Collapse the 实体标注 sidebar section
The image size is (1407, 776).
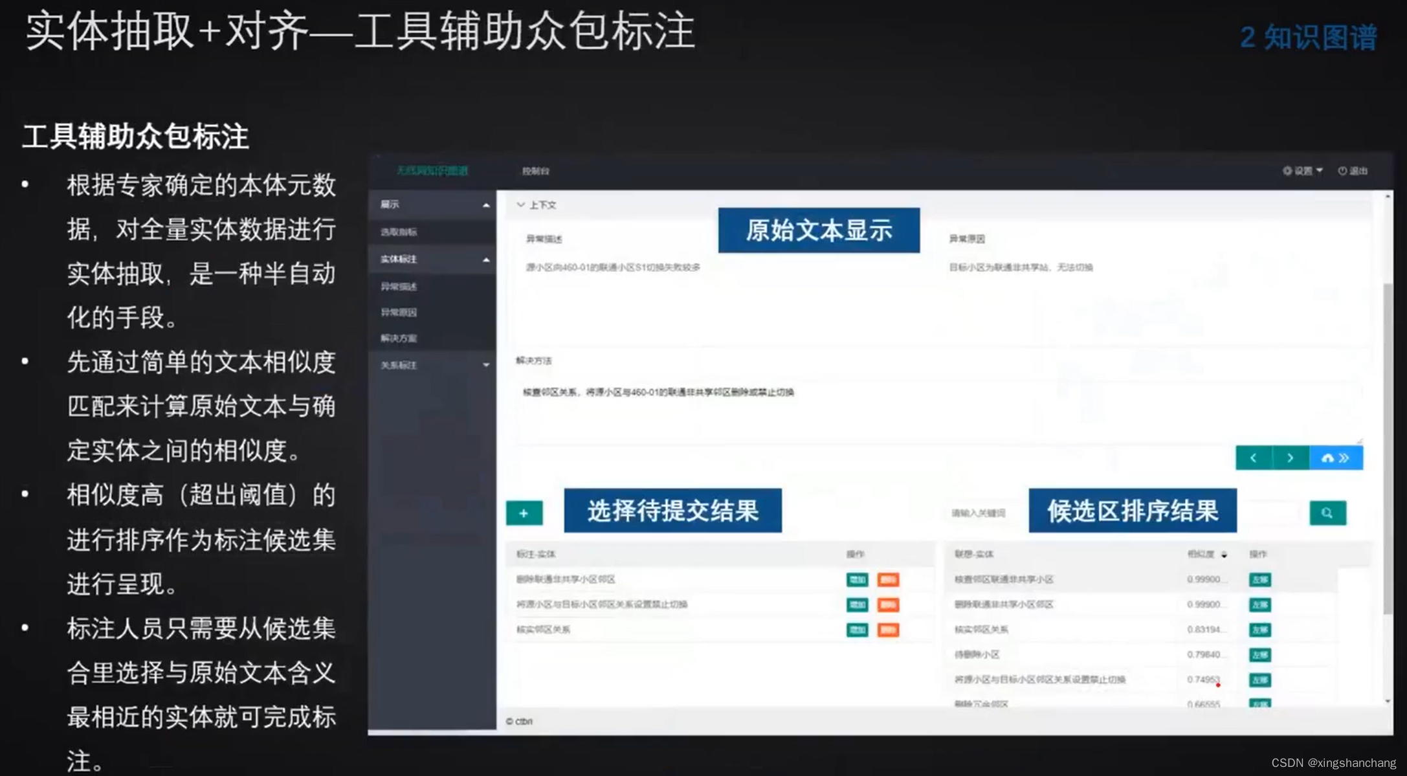tap(486, 260)
